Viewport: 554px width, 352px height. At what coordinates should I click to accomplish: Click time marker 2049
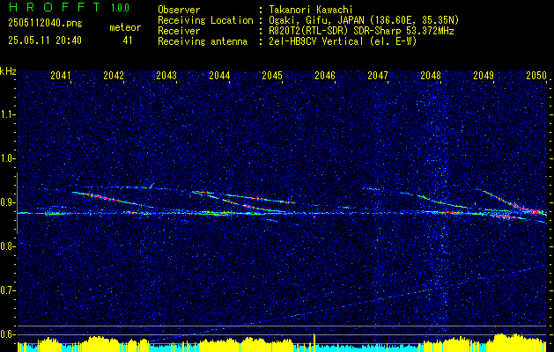[484, 75]
